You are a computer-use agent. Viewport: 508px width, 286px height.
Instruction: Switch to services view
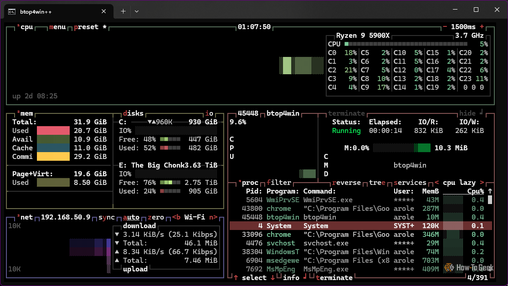tap(410, 183)
